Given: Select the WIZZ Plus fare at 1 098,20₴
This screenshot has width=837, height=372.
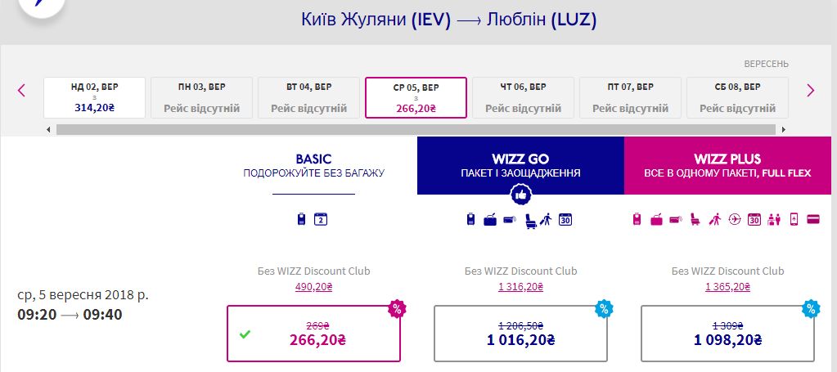Looking at the screenshot, I should 727,334.
